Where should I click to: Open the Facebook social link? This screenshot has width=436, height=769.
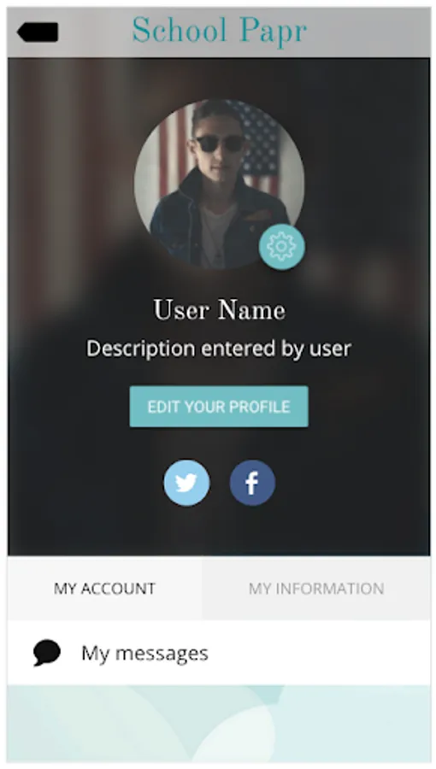pyautogui.click(x=252, y=483)
